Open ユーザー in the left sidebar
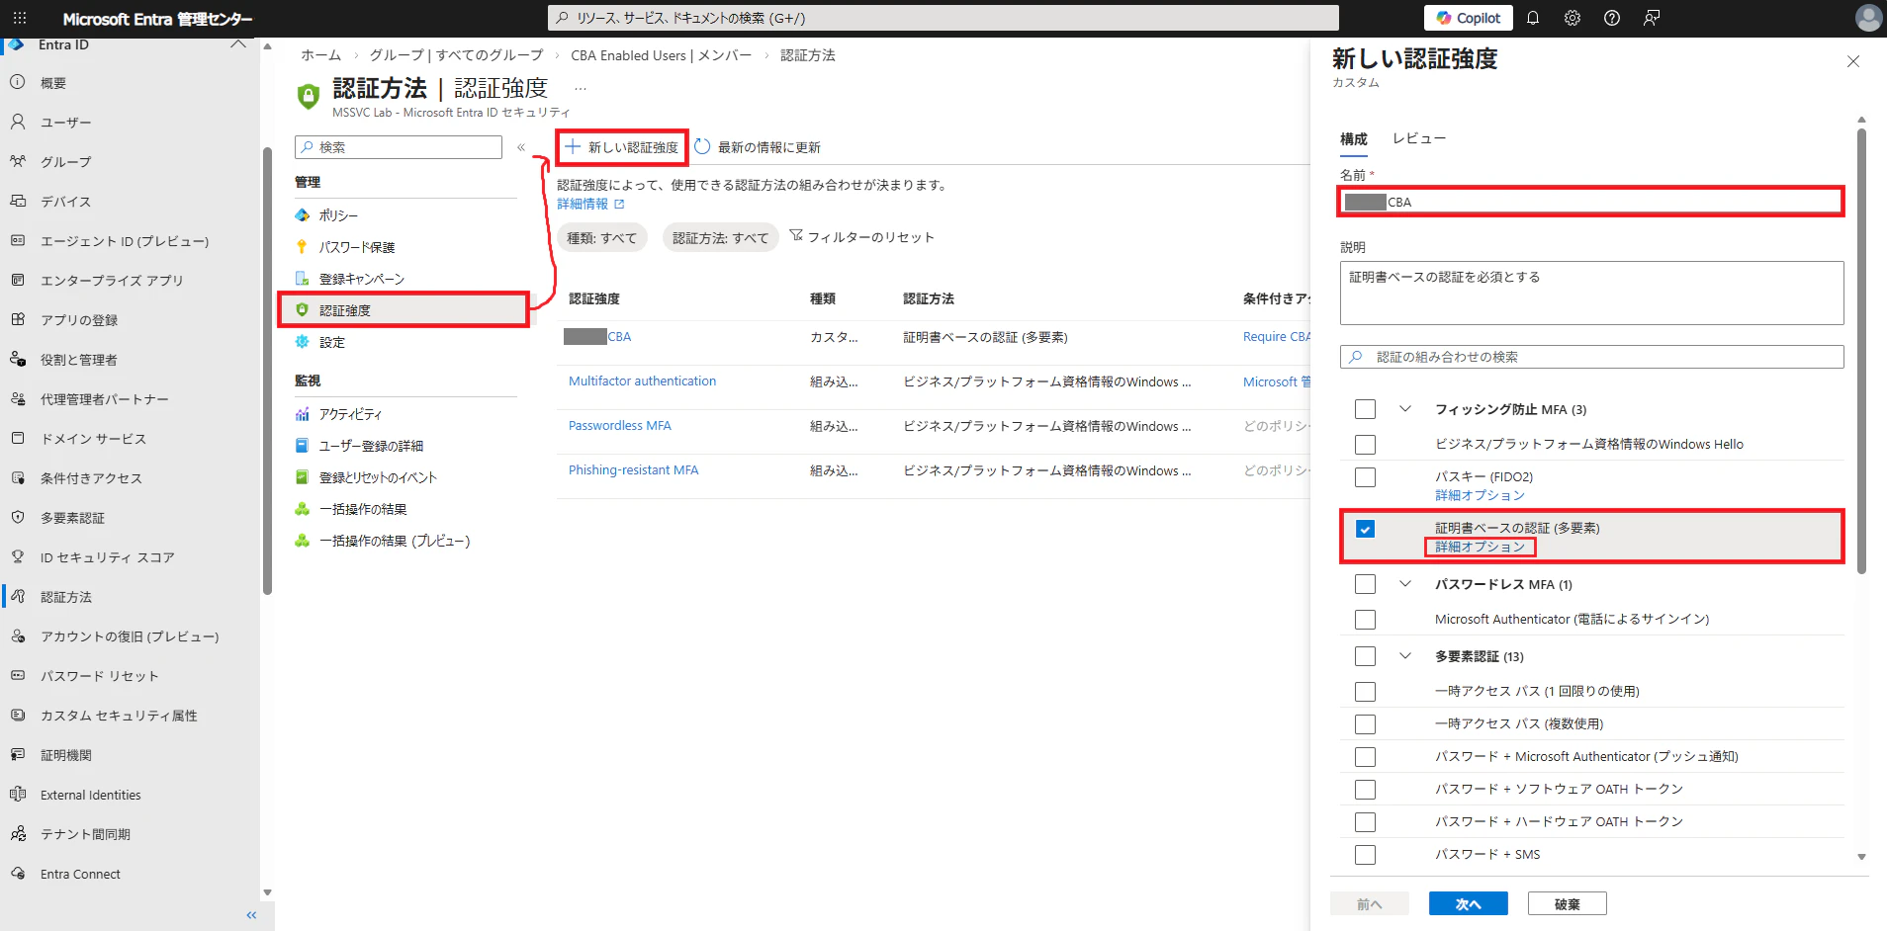This screenshot has width=1887, height=931. pyautogui.click(x=66, y=123)
